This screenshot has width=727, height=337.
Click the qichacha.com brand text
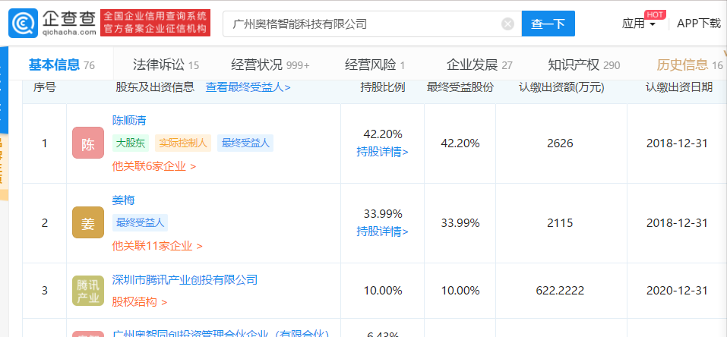tap(68, 33)
